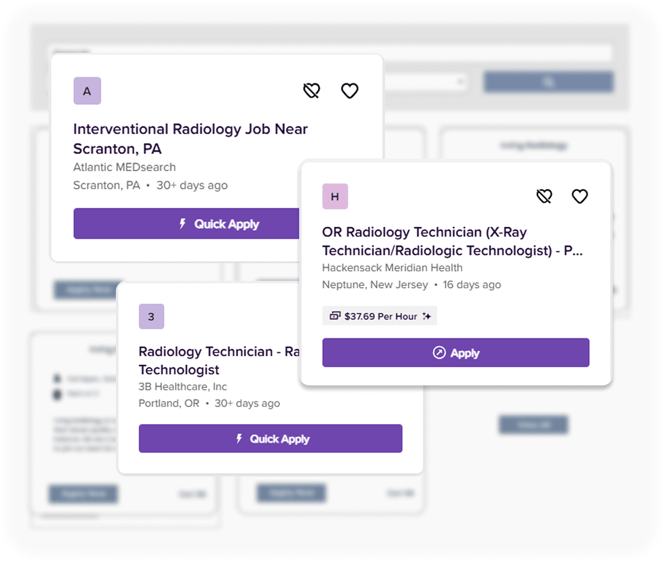
Task: Click the "A" company avatar for Atlantic MEDsearch
Action: tap(87, 91)
